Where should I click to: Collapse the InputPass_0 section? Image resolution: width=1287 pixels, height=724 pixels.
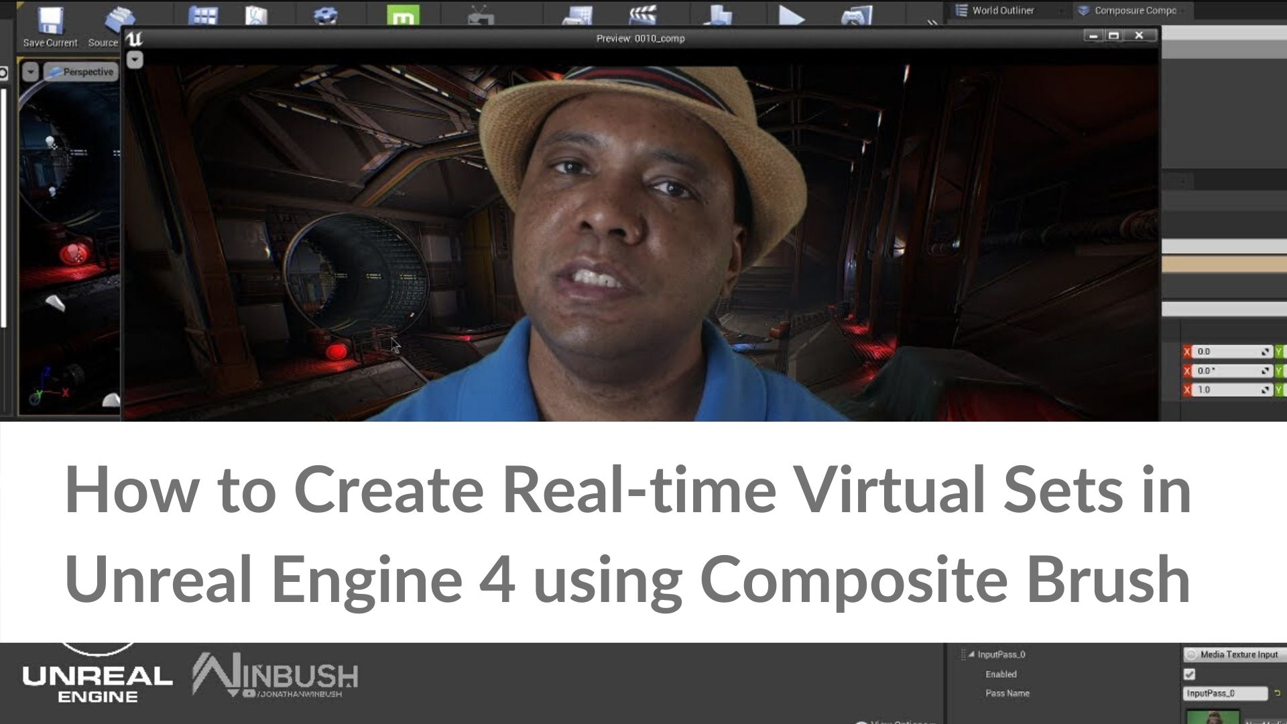971,655
